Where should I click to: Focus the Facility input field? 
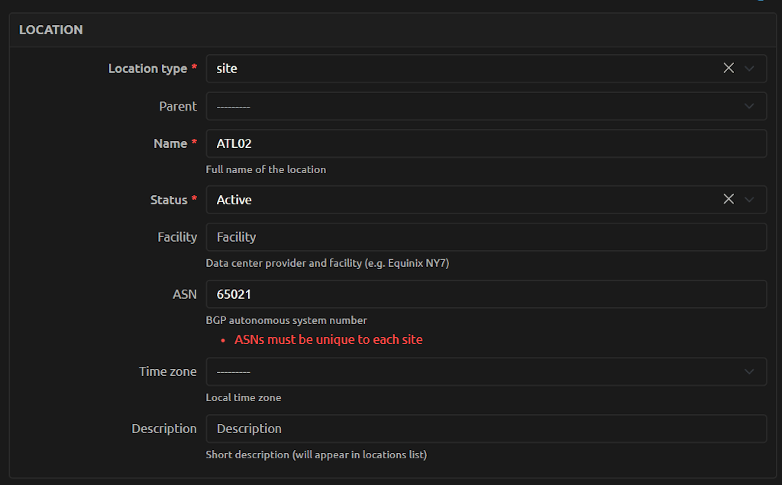[486, 237]
